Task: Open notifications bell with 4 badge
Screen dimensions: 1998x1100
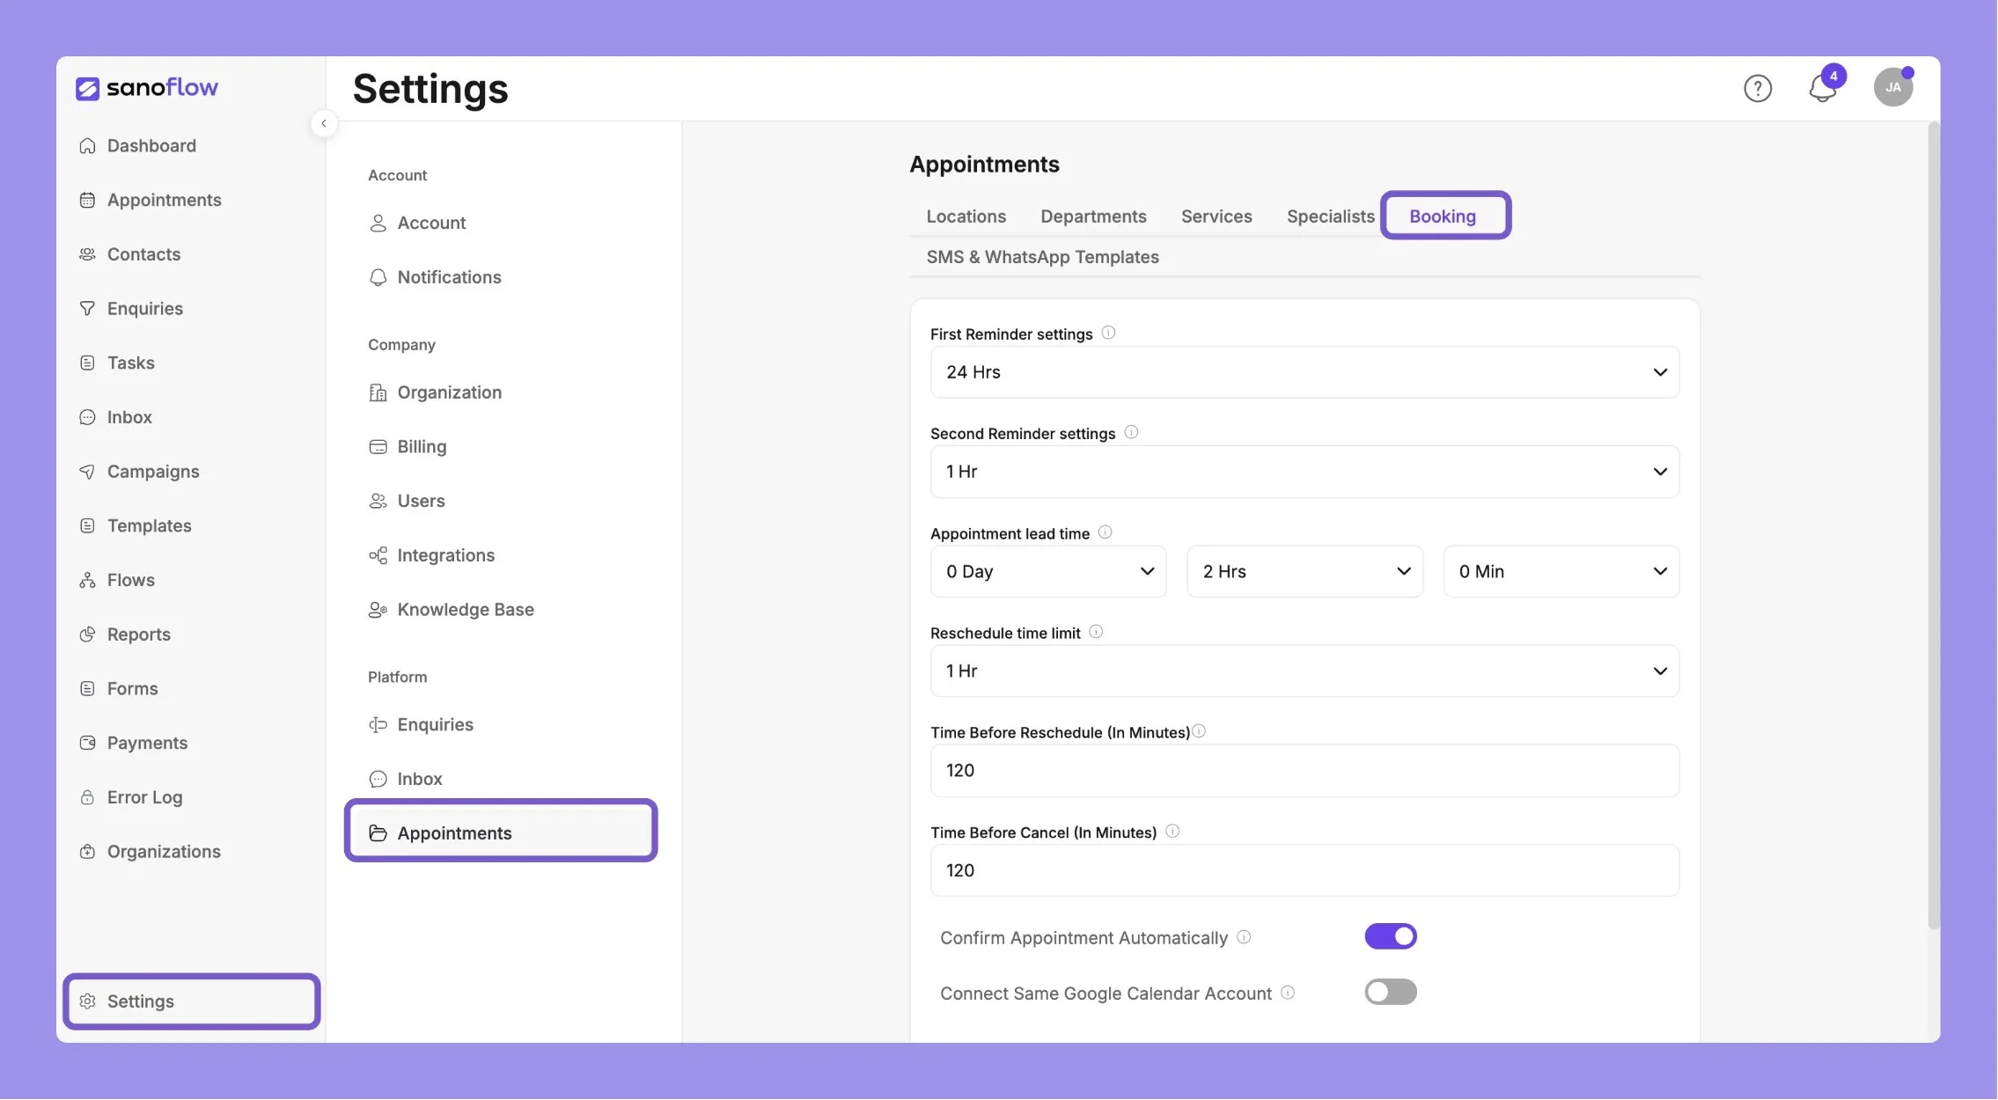Action: coord(1824,87)
